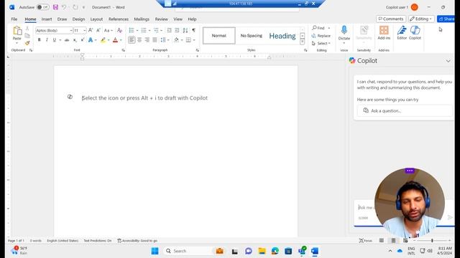
Task: Click the Replace icon in Editing group
Action: pyautogui.click(x=321, y=36)
